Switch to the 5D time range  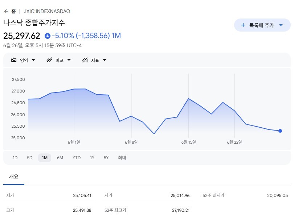point(30,158)
